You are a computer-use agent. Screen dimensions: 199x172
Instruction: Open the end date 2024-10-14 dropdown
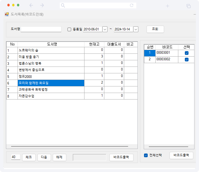(136, 29)
